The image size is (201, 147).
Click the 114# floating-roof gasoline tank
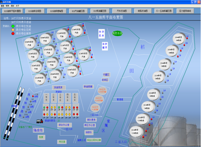[x=77, y=31]
